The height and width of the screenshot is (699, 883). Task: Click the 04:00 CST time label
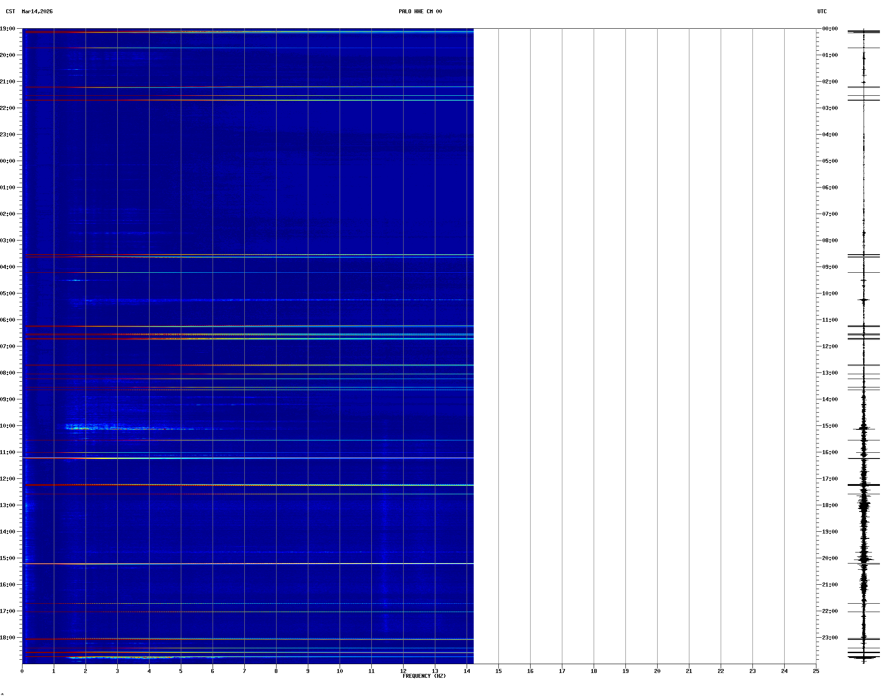click(x=8, y=267)
